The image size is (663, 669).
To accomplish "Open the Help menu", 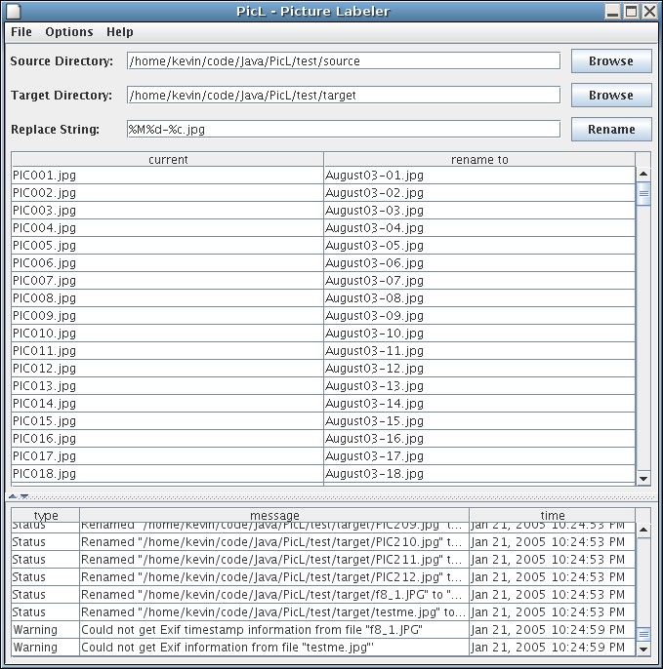I will pos(120,32).
